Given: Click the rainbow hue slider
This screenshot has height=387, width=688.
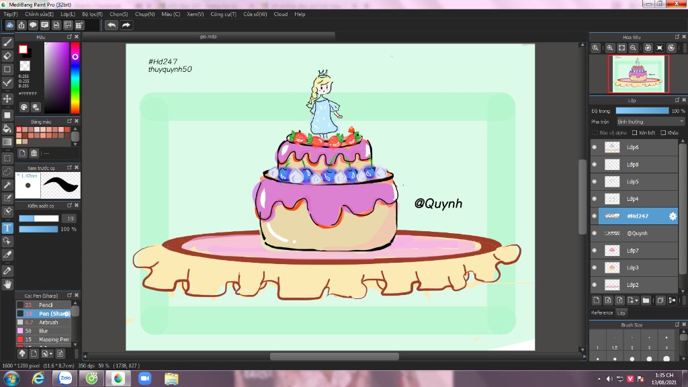Looking at the screenshot, I should [x=75, y=78].
